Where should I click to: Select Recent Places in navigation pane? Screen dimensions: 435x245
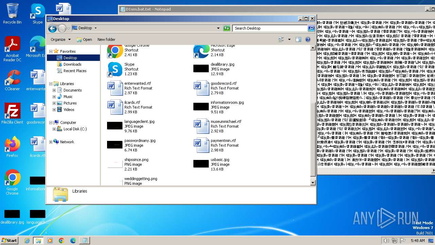(75, 71)
